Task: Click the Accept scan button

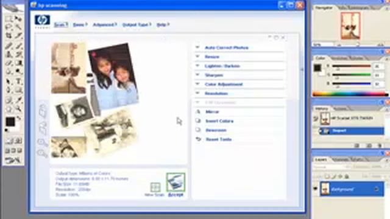Action: (x=175, y=185)
